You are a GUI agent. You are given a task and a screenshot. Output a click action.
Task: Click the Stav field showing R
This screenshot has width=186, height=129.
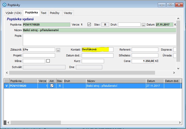click(x=105, y=25)
